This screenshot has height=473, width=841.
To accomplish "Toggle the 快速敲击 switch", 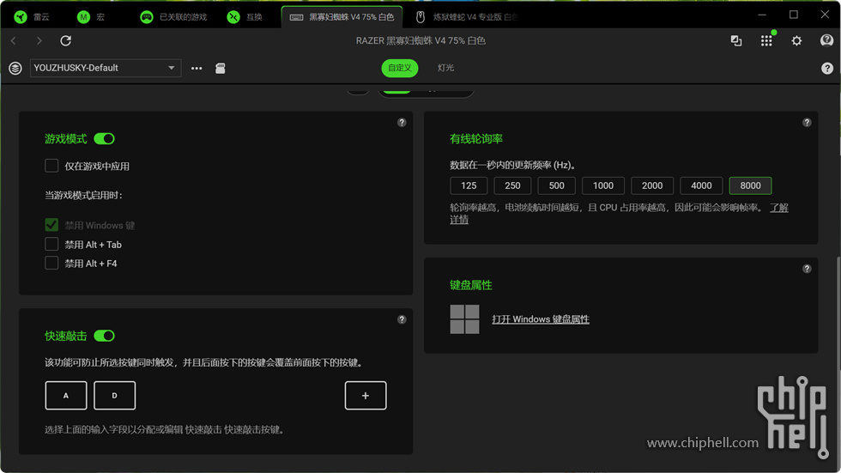I will (x=104, y=336).
